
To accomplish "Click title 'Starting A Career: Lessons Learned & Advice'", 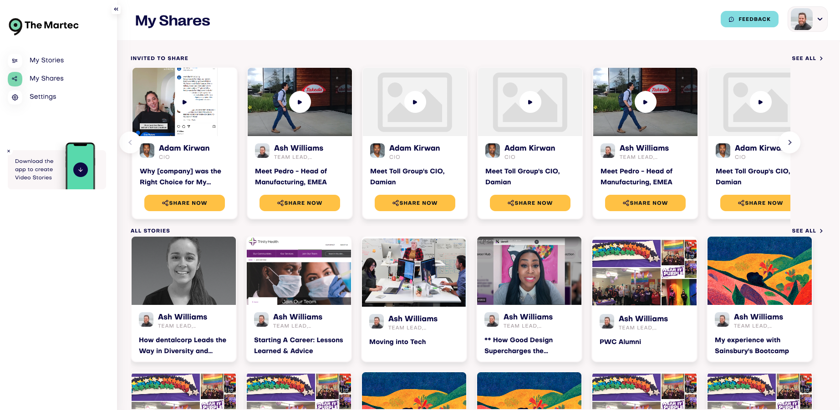I will (299, 345).
